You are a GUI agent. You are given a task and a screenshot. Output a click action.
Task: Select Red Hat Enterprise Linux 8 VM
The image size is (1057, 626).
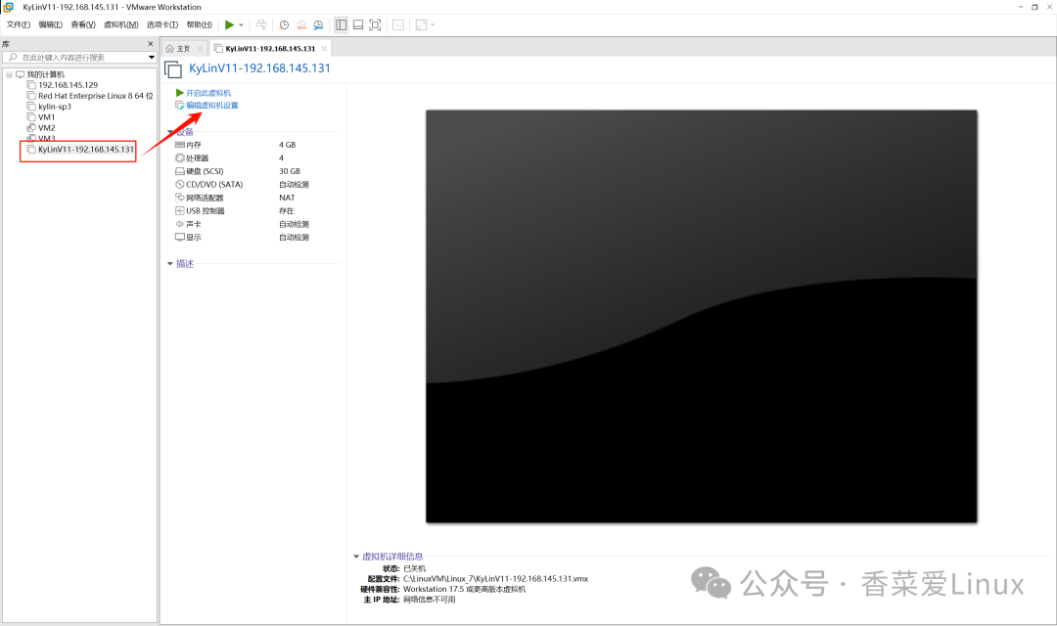pyautogui.click(x=95, y=96)
